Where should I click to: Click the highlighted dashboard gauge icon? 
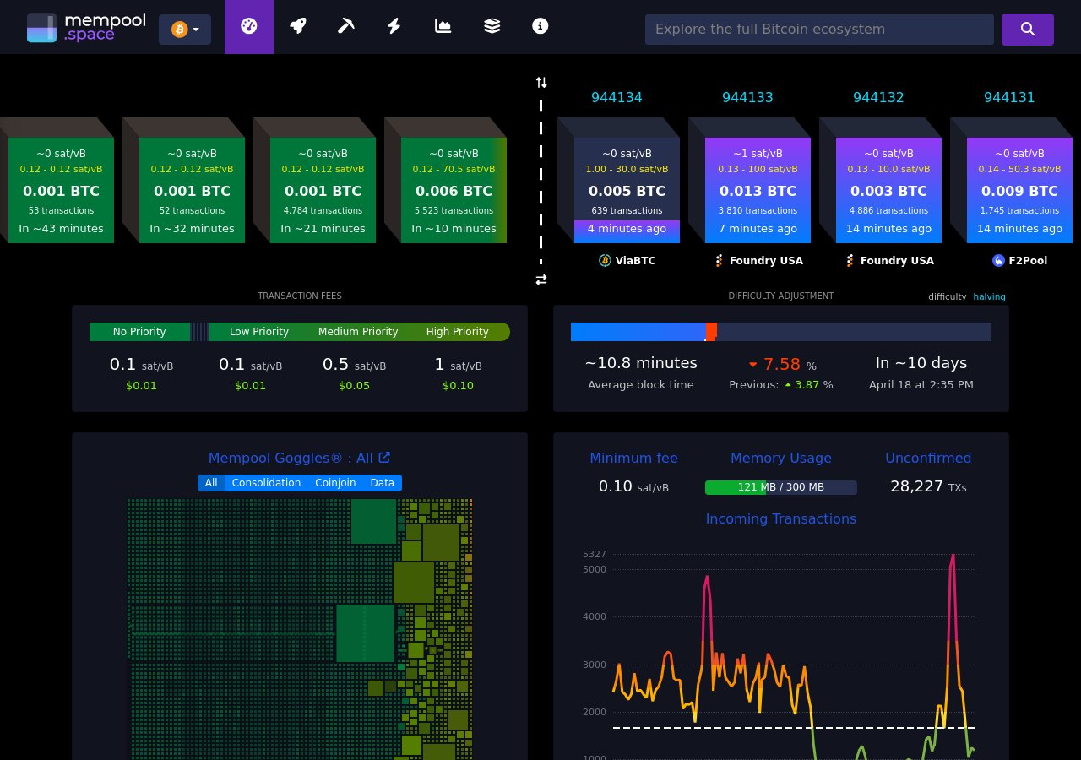(x=248, y=26)
